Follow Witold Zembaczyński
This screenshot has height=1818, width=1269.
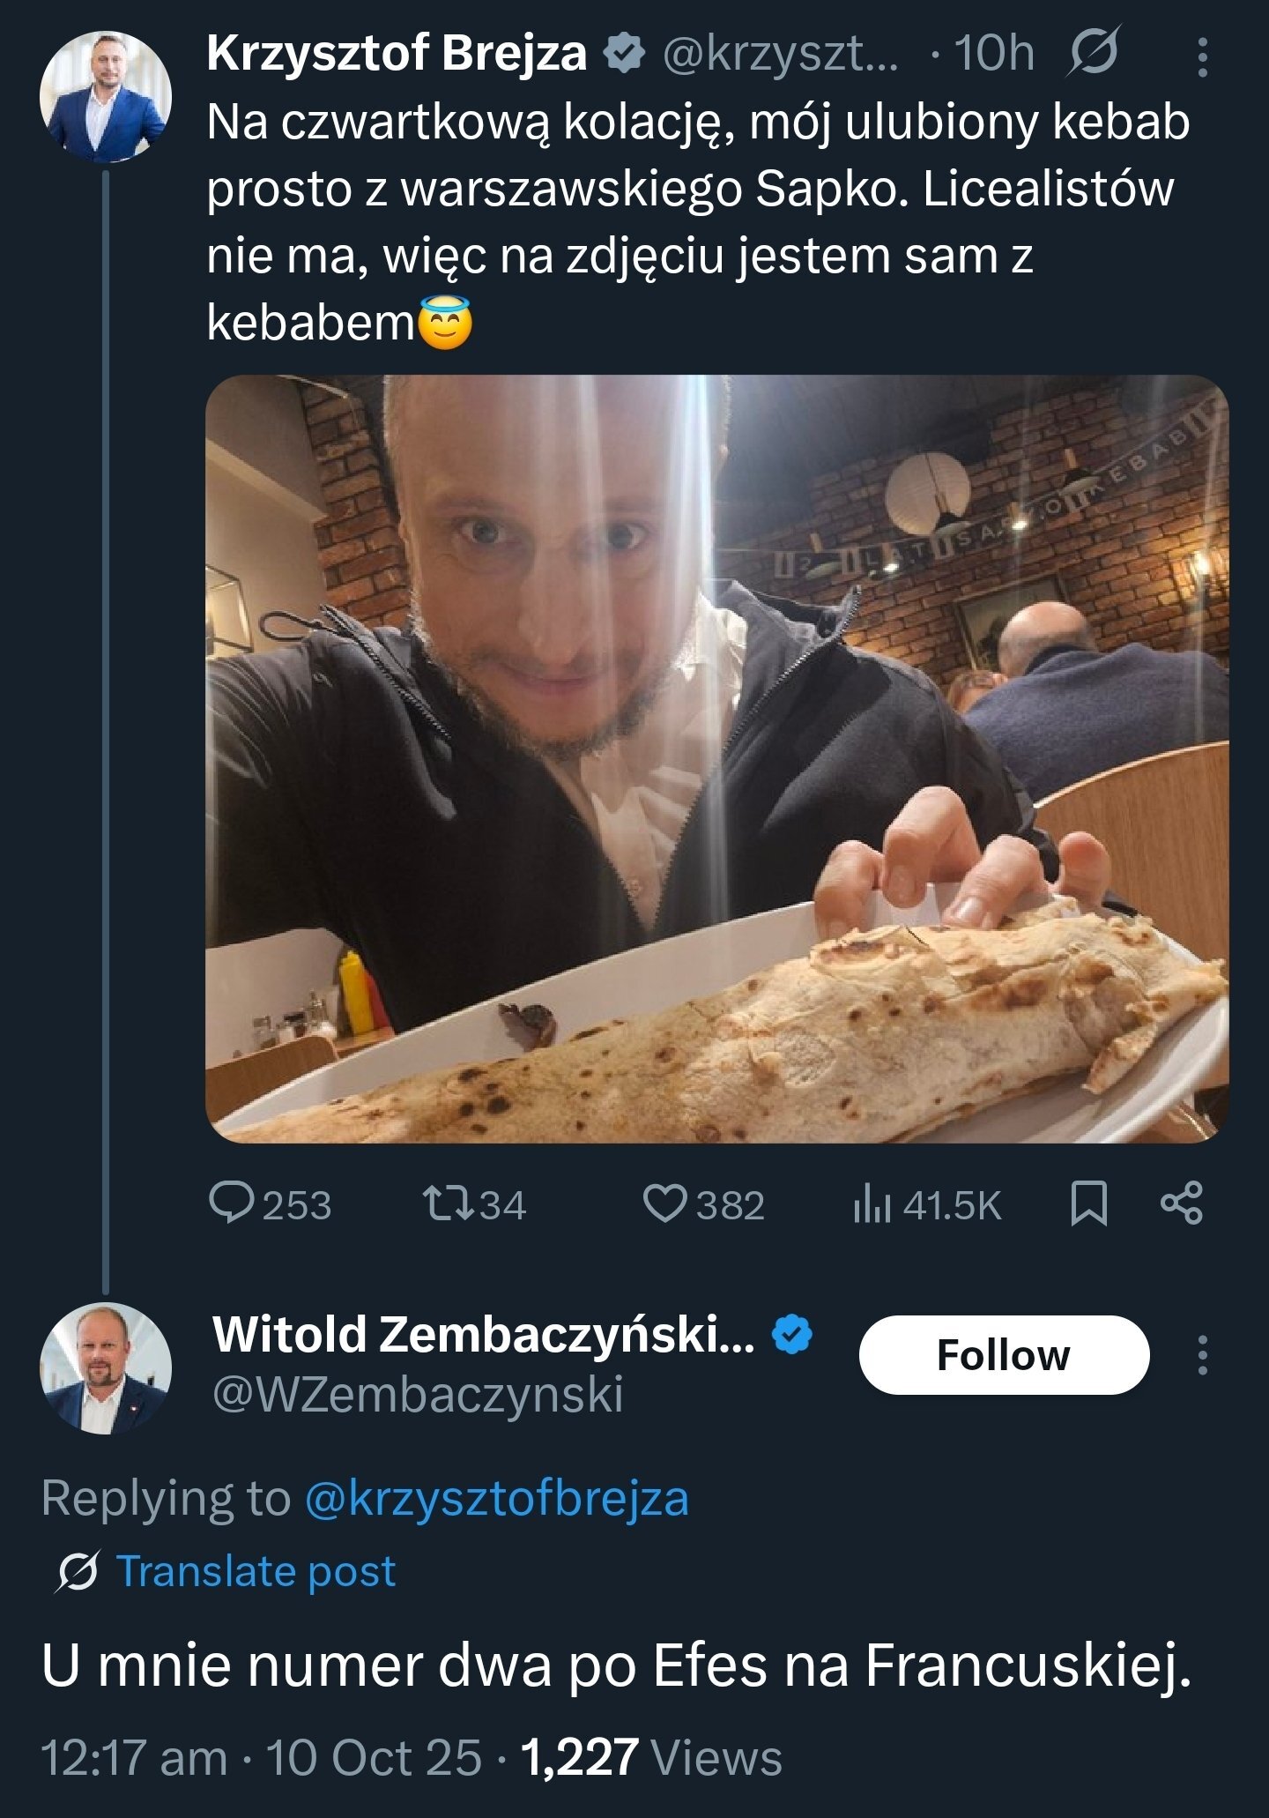pyautogui.click(x=1004, y=1355)
